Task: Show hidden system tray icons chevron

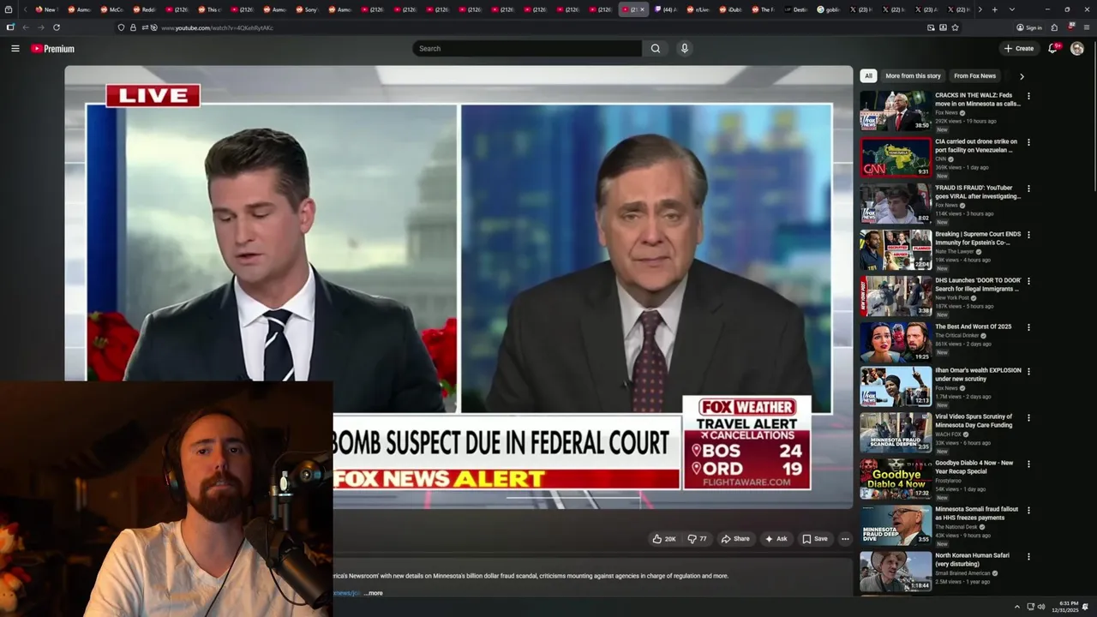Action: (x=1016, y=607)
